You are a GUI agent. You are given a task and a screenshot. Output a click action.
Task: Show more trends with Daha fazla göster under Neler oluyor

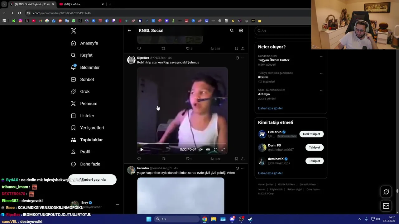(271, 108)
